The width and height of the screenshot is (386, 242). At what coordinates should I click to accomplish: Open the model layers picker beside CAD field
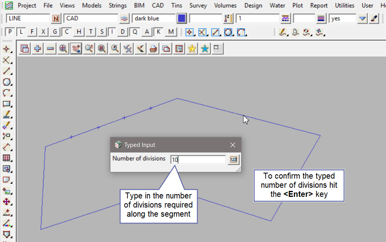click(124, 18)
